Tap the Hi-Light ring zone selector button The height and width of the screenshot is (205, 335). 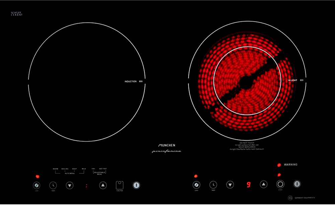[x=280, y=184]
